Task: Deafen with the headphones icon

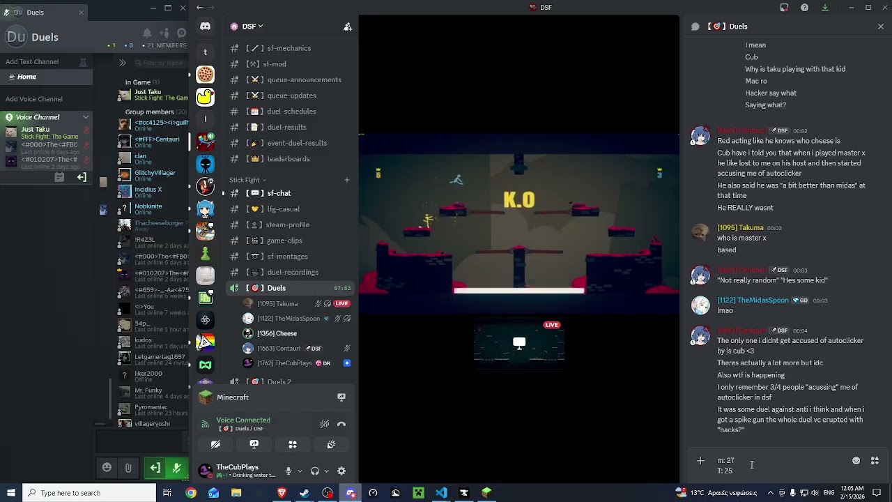Action: (315, 471)
